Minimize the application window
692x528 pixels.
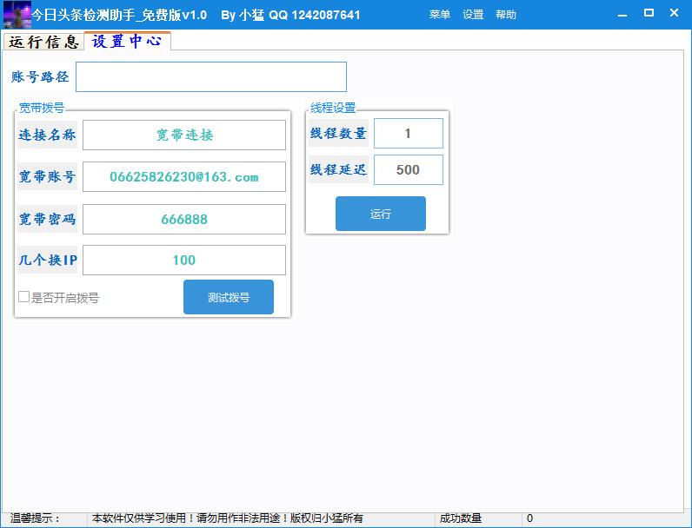[622, 14]
